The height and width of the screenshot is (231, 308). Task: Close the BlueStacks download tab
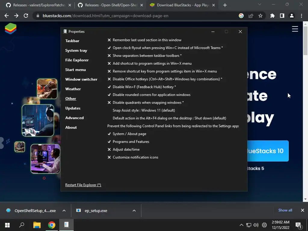coord(214,5)
